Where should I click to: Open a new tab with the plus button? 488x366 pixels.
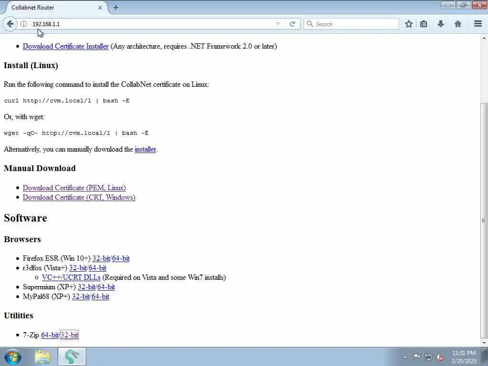point(116,8)
